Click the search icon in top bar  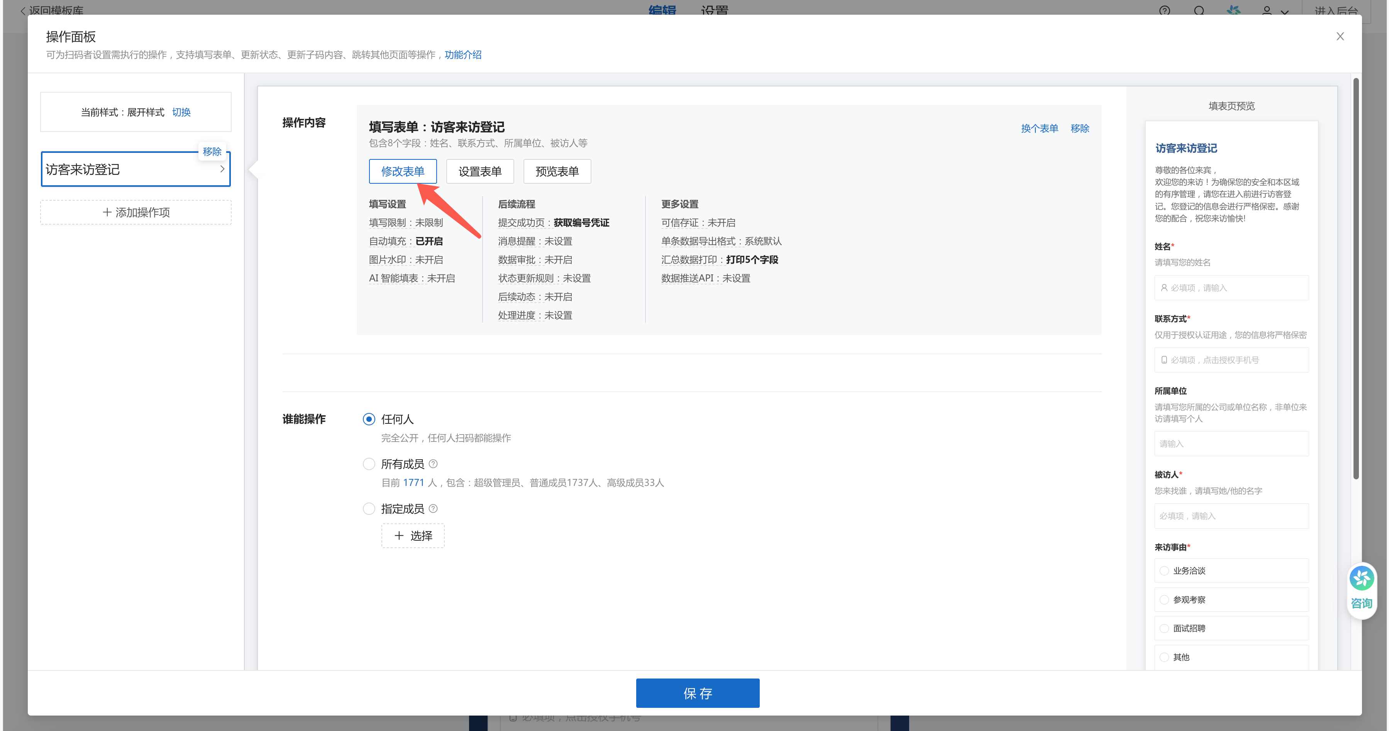tap(1199, 10)
